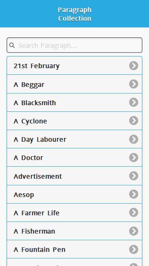The width and height of the screenshot is (149, 266).
Task: Click the arrow icon beside Advertisement
Action: click(134, 176)
